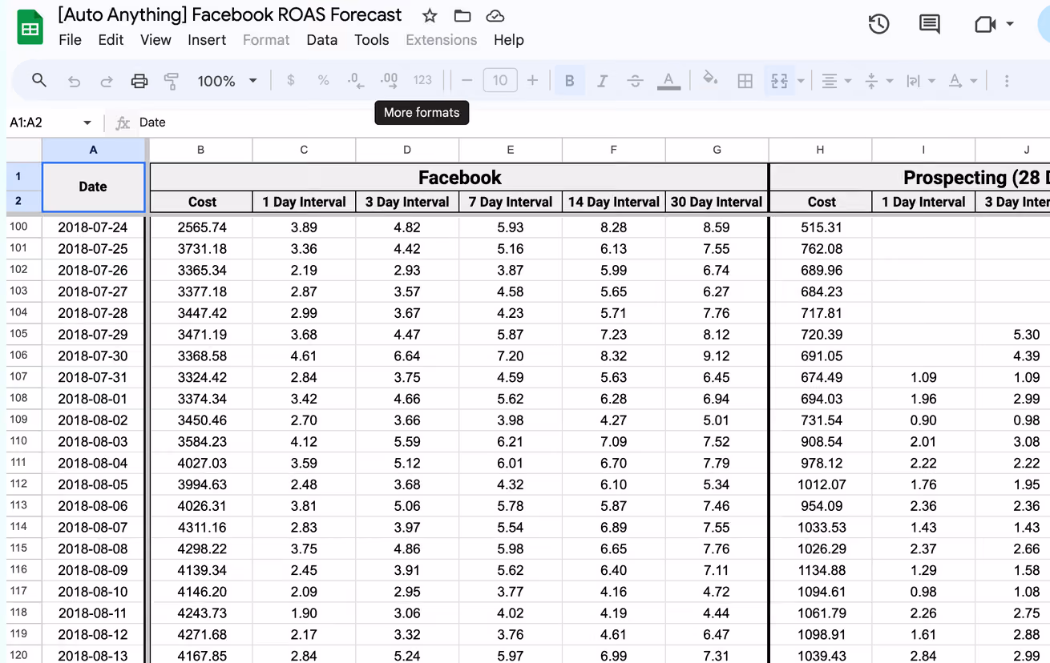This screenshot has height=663, width=1050.
Task: Open the zoom level dropdown
Action: (x=228, y=80)
